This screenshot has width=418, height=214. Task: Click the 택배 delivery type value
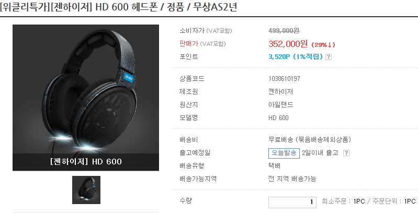tap(274, 165)
